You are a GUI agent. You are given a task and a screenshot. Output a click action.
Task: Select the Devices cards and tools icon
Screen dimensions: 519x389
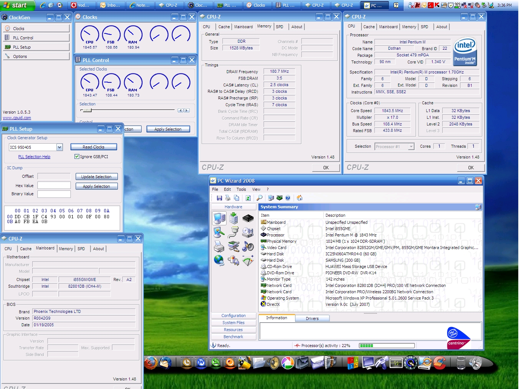tap(234, 246)
